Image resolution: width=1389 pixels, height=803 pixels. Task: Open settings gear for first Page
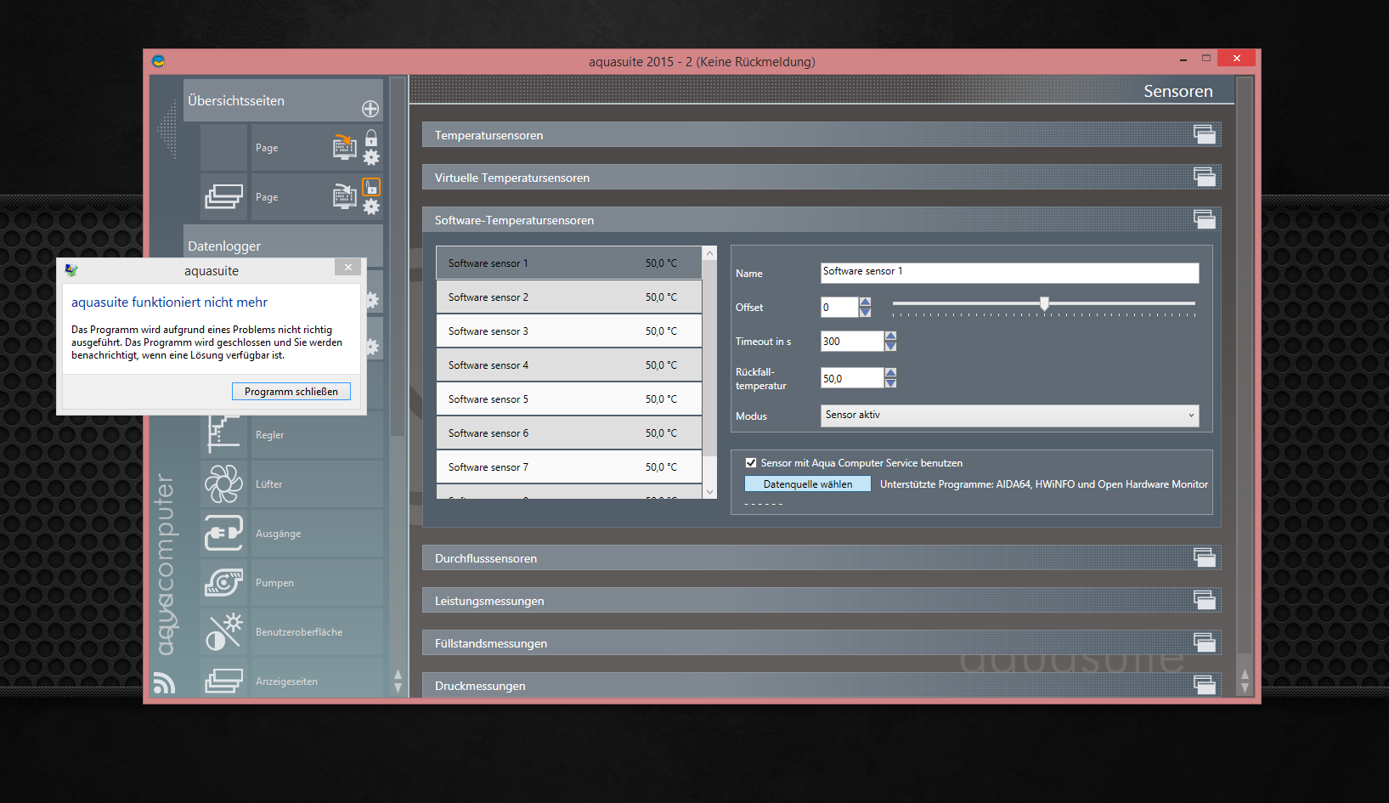(371, 158)
